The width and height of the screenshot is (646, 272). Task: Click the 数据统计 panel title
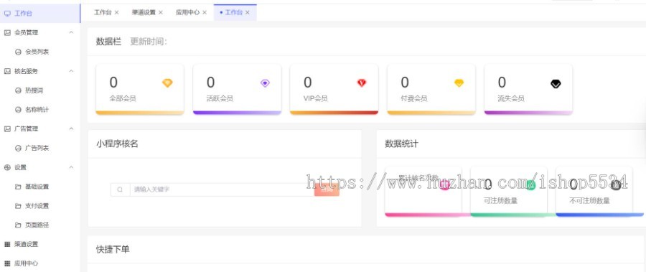401,144
